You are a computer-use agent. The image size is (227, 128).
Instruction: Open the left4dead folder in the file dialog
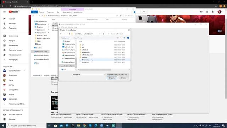(x=85, y=50)
